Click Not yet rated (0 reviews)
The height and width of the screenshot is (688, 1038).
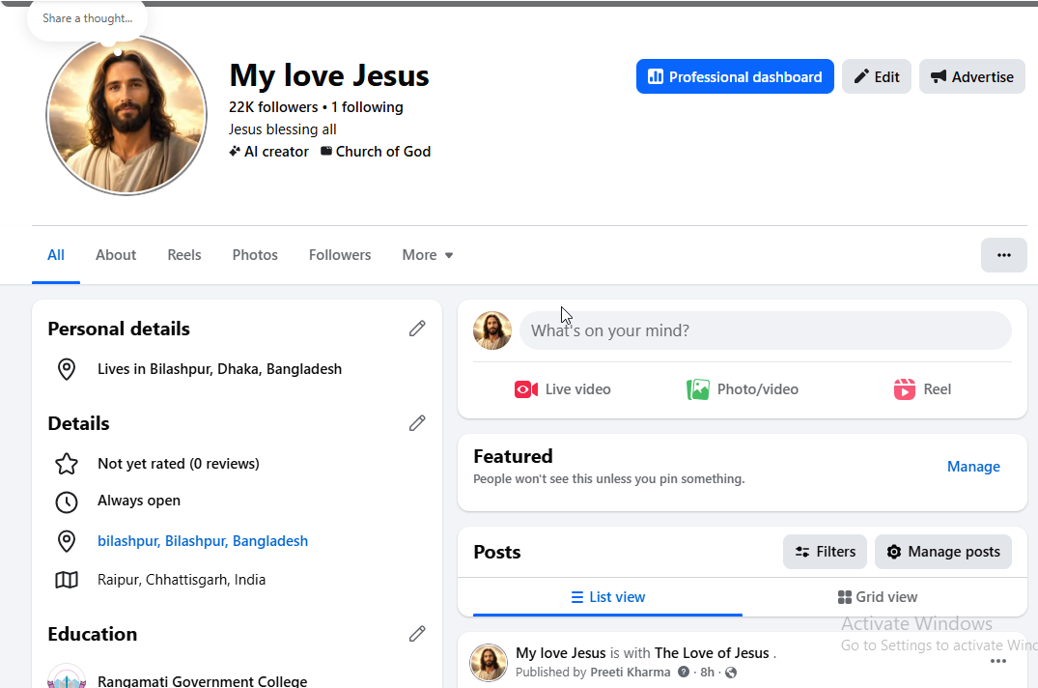pyautogui.click(x=178, y=464)
